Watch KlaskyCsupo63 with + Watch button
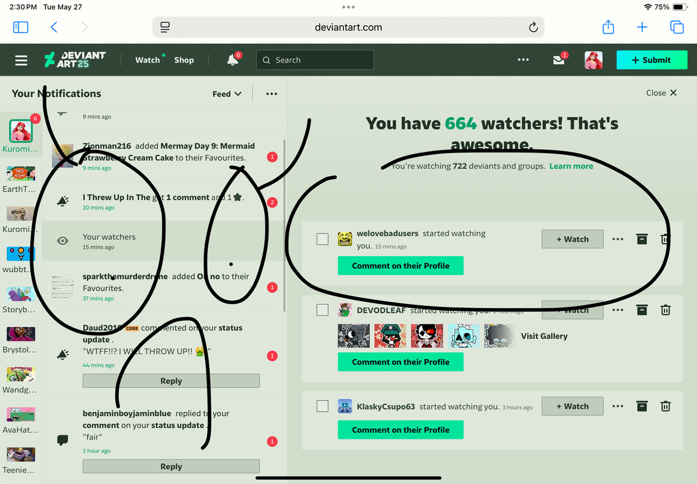 572,406
